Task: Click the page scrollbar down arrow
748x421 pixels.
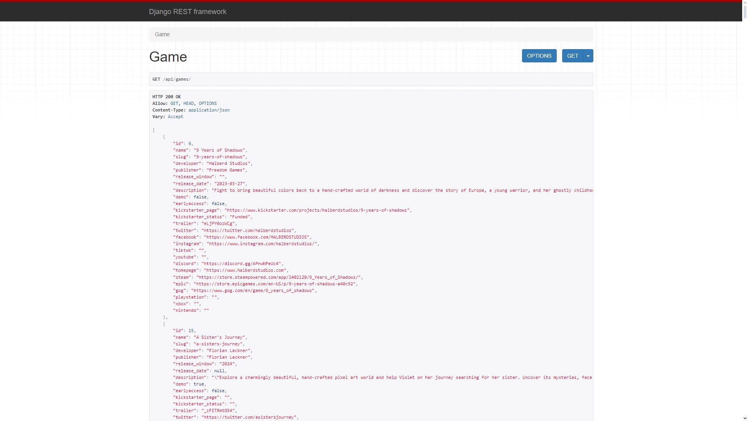Action: pos(745,418)
